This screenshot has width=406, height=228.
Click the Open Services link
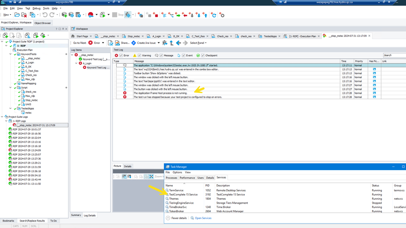coord(203,218)
